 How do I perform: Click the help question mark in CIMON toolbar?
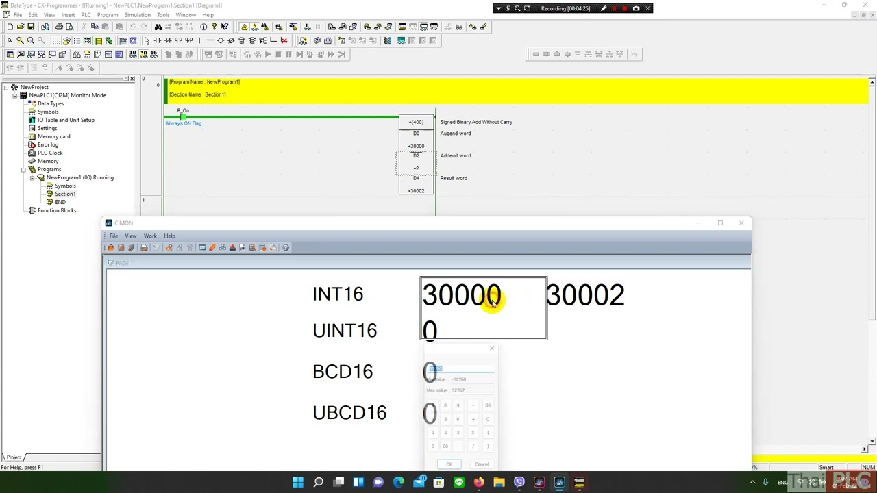click(286, 247)
